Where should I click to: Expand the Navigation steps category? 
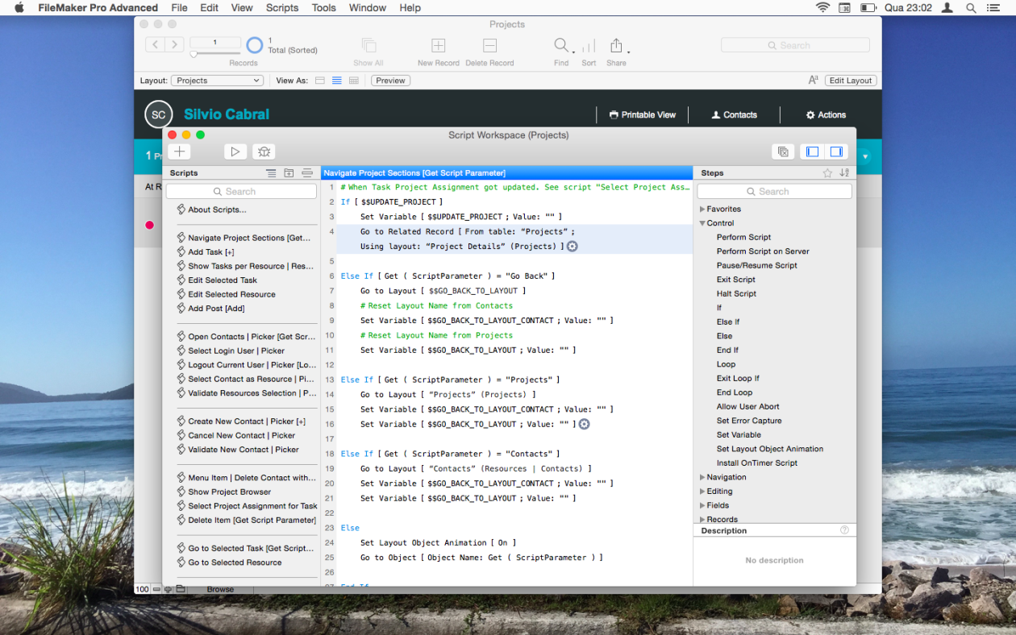[702, 476]
